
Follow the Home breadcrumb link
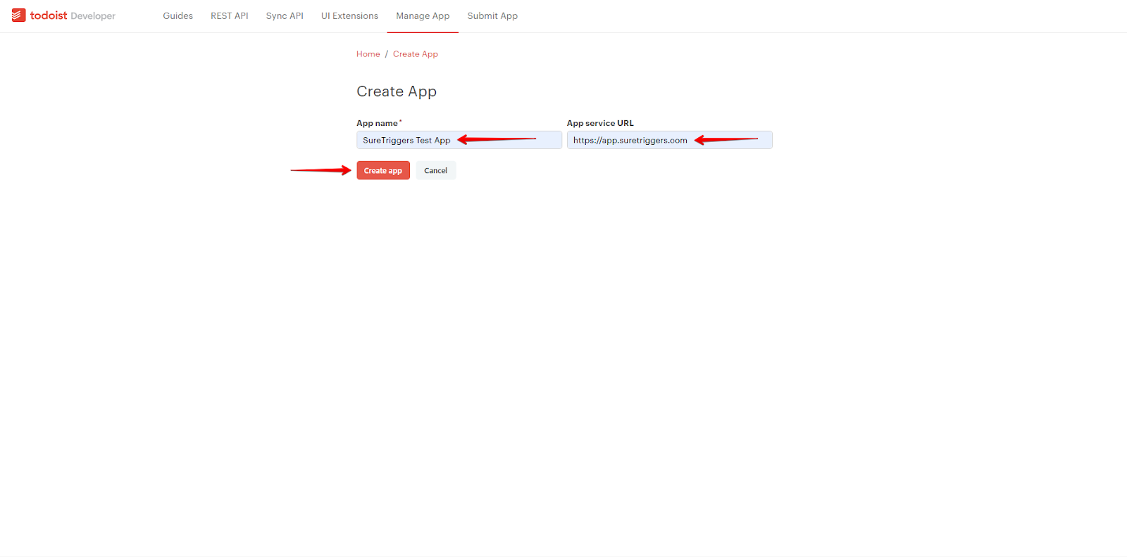(x=368, y=54)
